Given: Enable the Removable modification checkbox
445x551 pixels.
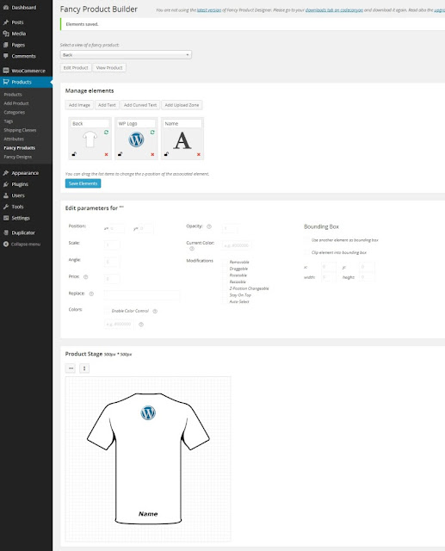Looking at the screenshot, I should 226,262.
